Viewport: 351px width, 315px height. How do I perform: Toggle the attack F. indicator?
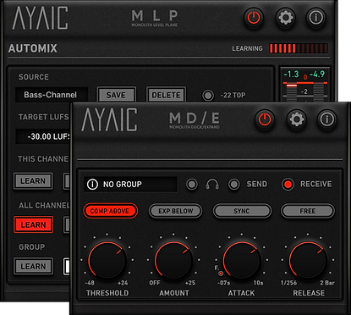tap(221, 274)
